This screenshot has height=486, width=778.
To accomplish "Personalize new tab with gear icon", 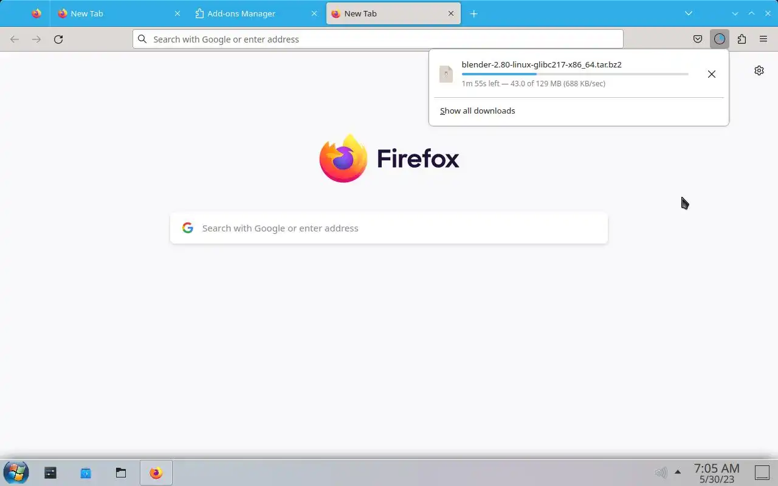I will (759, 70).
